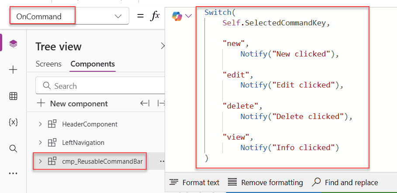Click the cmp_ReusableCommandBar component icon
Image resolution: width=397 pixels, height=193 pixels.
[52, 161]
